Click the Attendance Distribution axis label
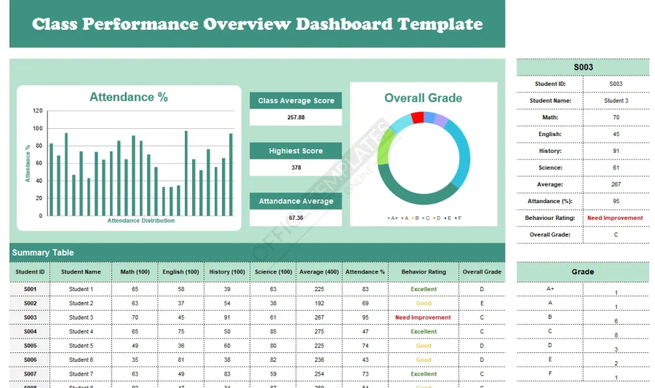The width and height of the screenshot is (655, 388). point(140,221)
